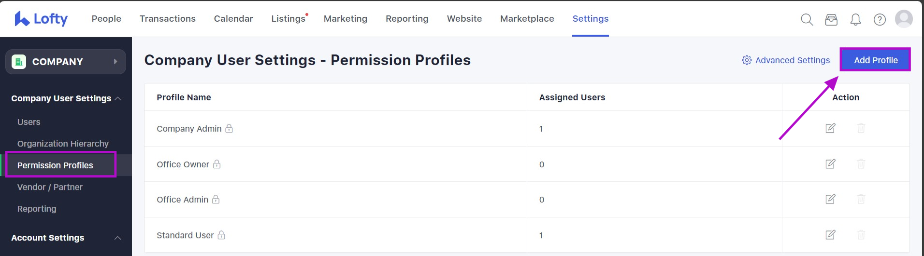Click delete icon for Office Admin
The height and width of the screenshot is (256, 924).
(x=861, y=199)
